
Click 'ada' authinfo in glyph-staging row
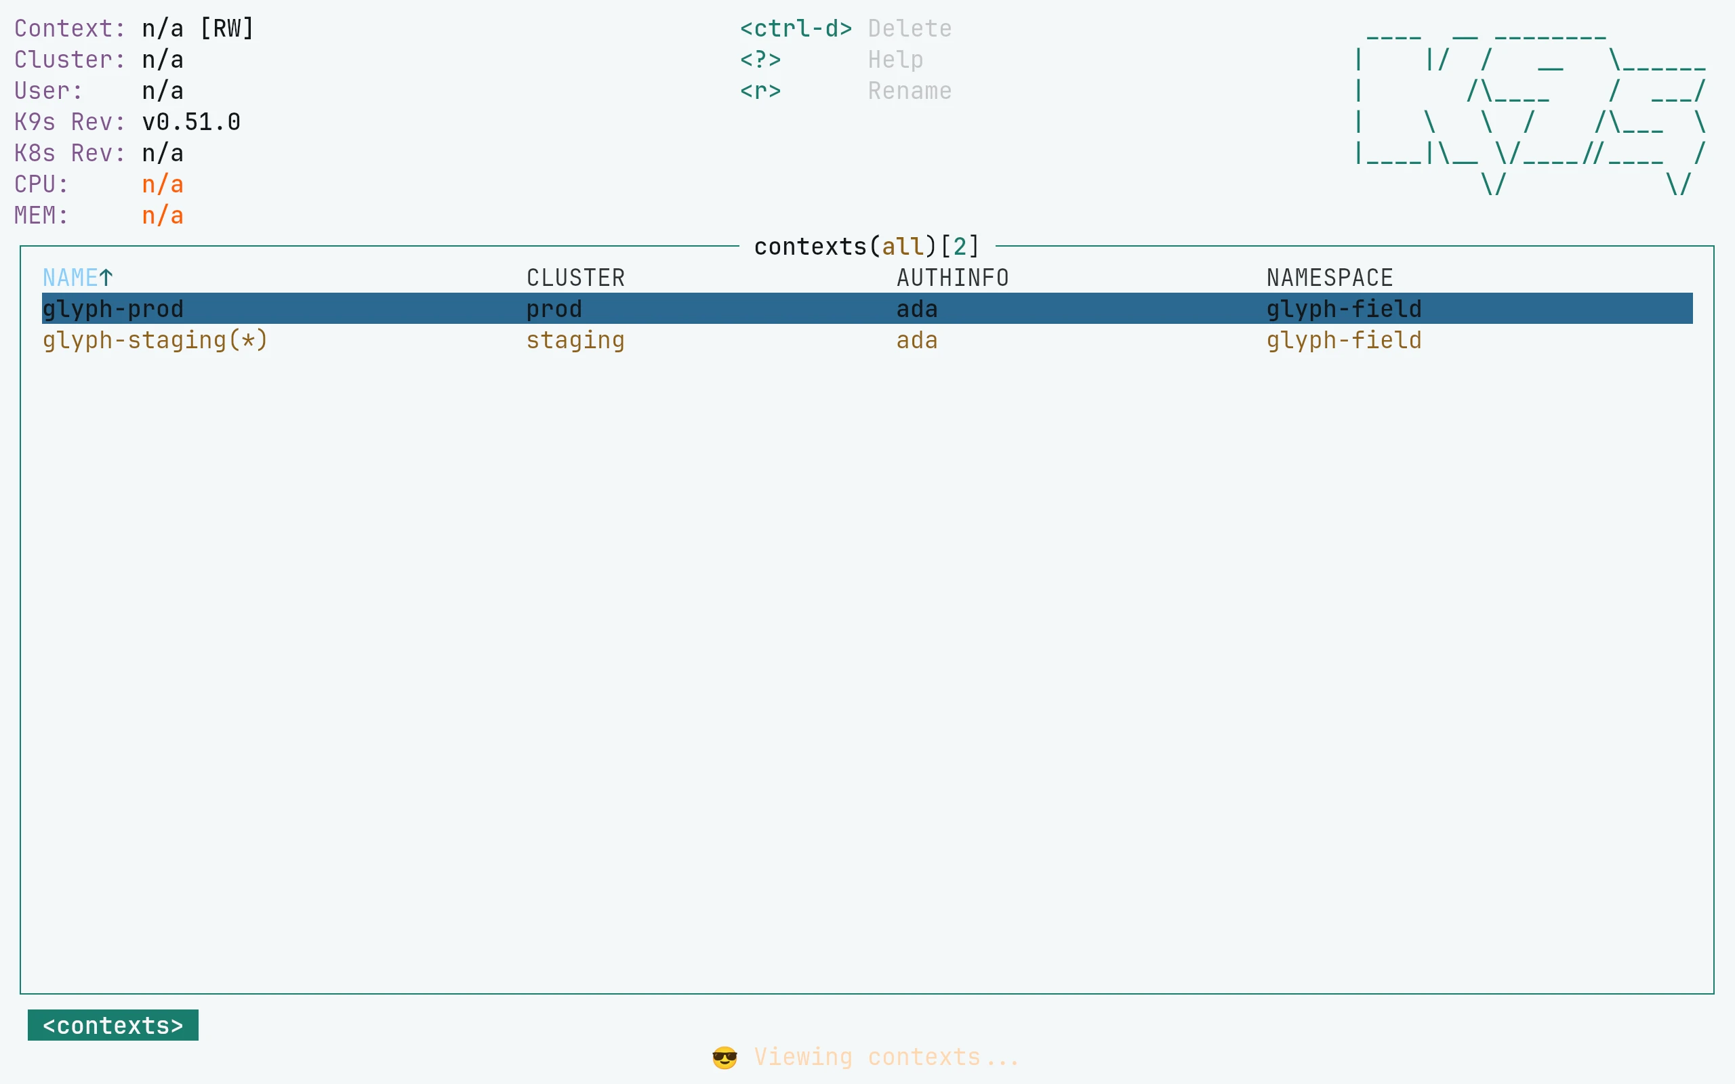pyautogui.click(x=917, y=340)
